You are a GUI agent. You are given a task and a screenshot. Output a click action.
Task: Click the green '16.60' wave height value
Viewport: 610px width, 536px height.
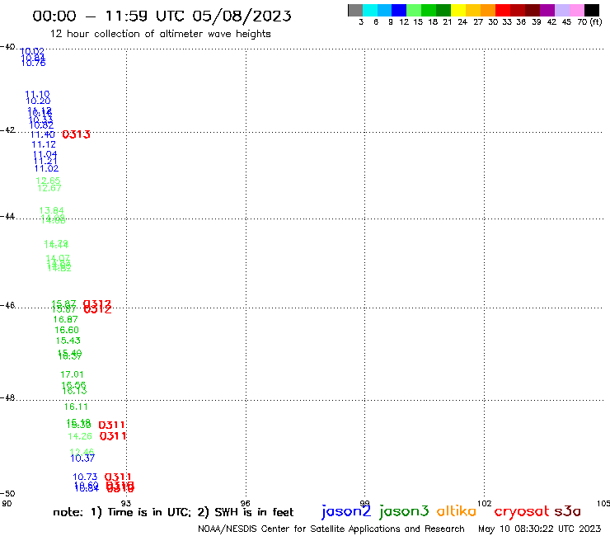(67, 330)
